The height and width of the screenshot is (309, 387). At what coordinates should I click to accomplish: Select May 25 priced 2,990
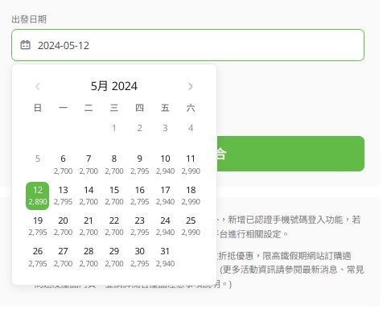click(191, 226)
